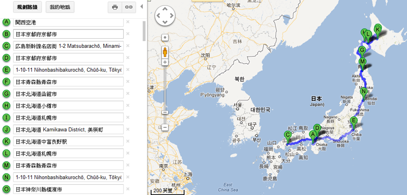Click map pin E near Tokyo

coord(353,122)
